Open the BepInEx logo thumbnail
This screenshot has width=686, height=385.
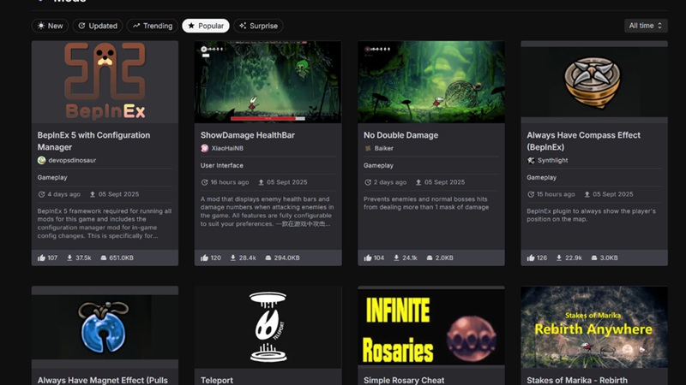point(105,82)
